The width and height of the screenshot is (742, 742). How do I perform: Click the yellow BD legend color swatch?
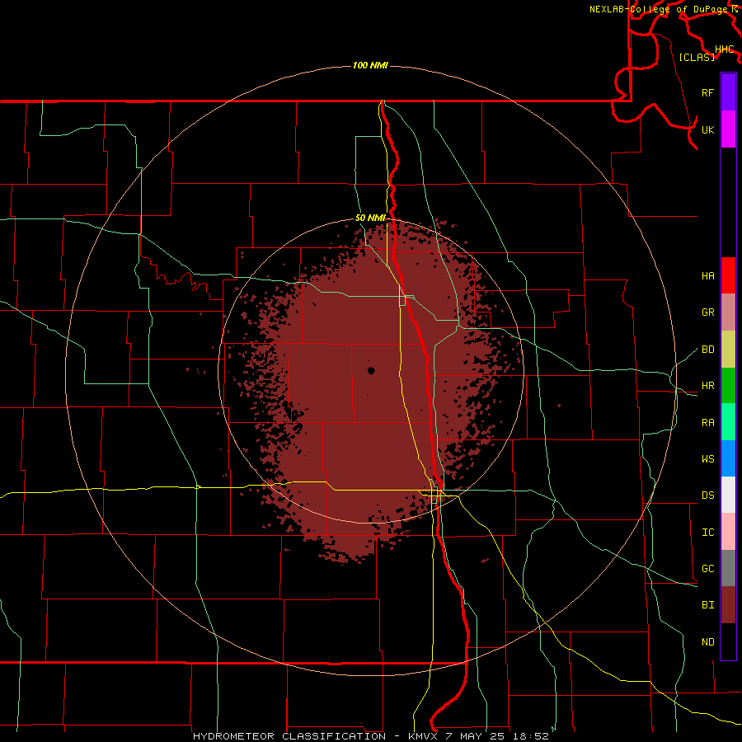728,350
